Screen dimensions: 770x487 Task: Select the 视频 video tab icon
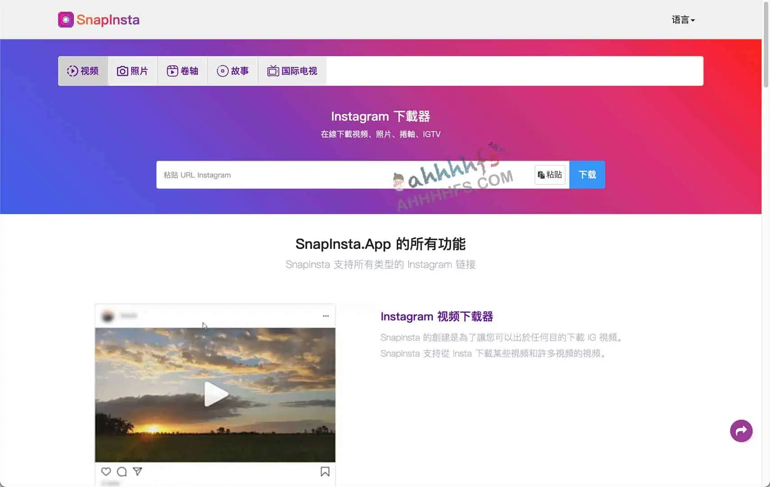click(x=73, y=70)
